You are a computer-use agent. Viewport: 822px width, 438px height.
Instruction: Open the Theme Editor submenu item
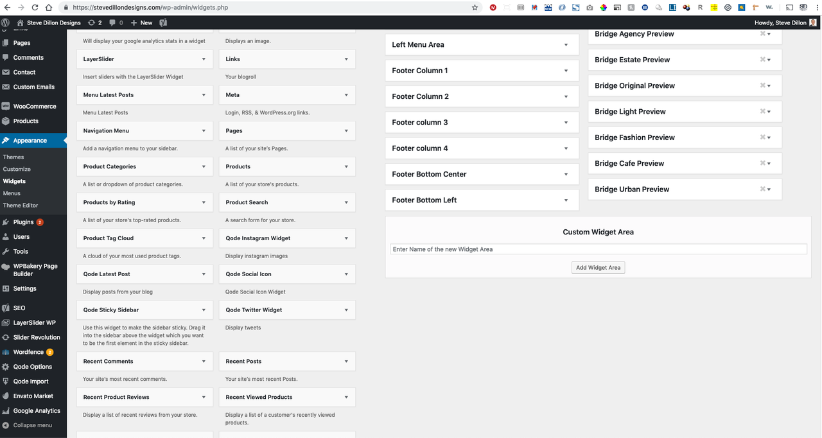pos(21,206)
